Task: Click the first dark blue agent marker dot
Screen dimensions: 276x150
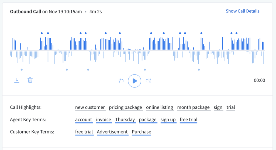Action: (x=42, y=33)
